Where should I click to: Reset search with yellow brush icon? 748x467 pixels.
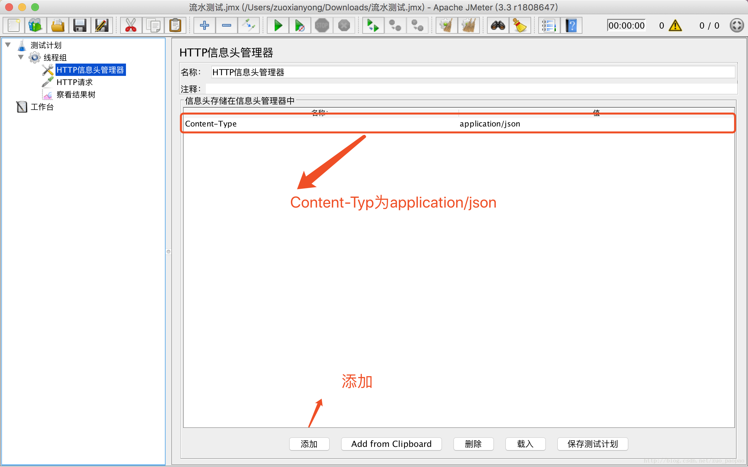pyautogui.click(x=520, y=25)
